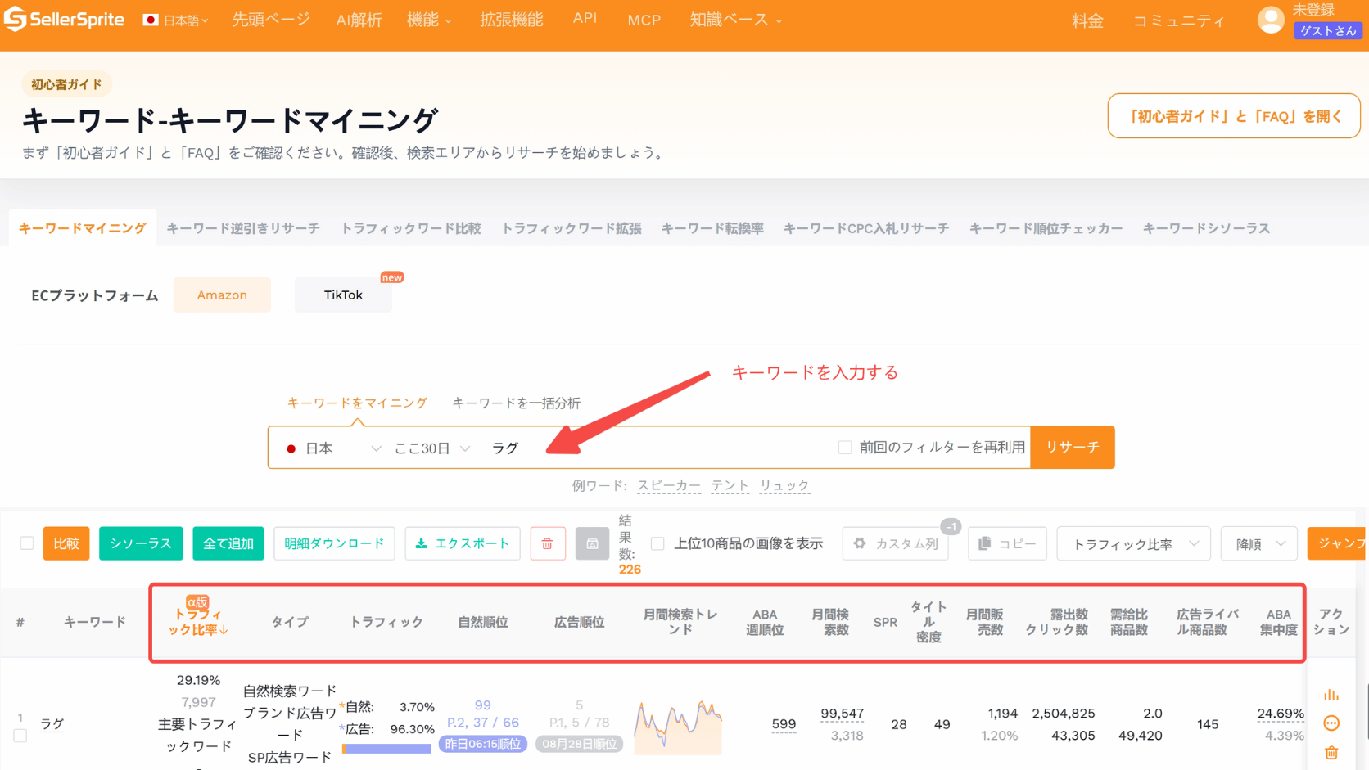The image size is (1369, 770).
Task: Click the エクスポート button
Action: click(x=463, y=543)
